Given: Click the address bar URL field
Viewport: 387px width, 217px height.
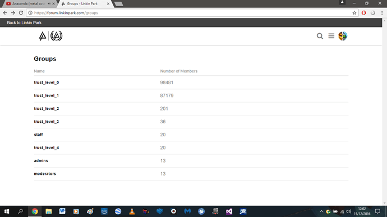Looking at the screenshot, I should [190, 13].
